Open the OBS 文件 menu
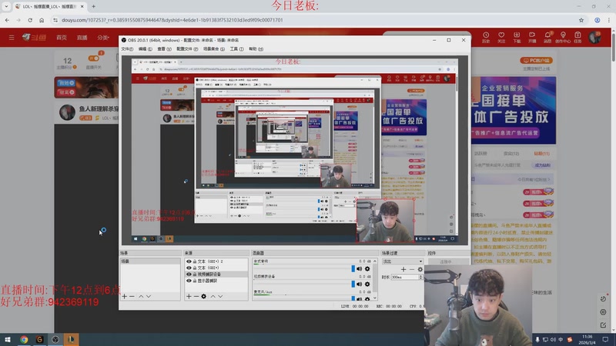616x346 pixels. pos(127,49)
